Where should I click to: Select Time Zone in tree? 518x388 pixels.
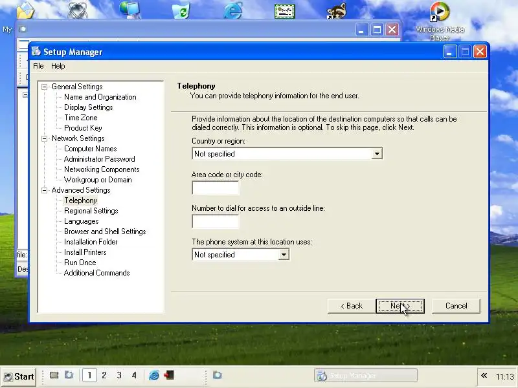[x=80, y=118]
